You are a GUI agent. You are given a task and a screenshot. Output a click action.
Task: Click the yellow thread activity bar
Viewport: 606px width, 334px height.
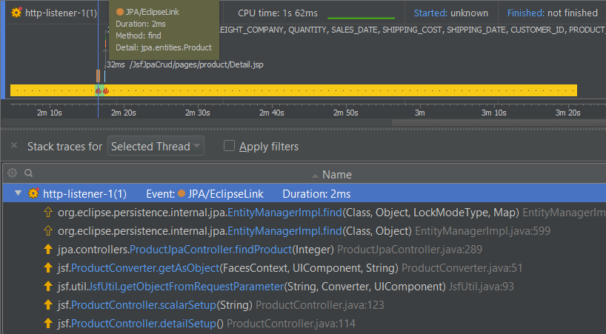click(x=293, y=90)
